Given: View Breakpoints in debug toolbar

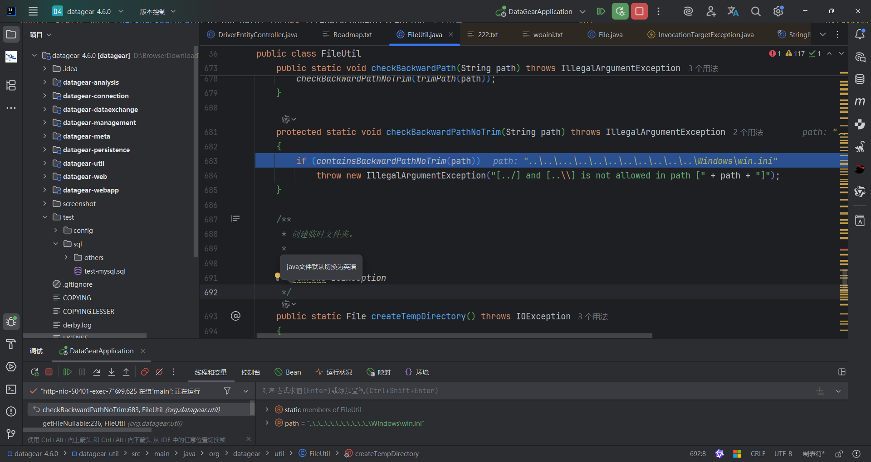Looking at the screenshot, I should 145,372.
